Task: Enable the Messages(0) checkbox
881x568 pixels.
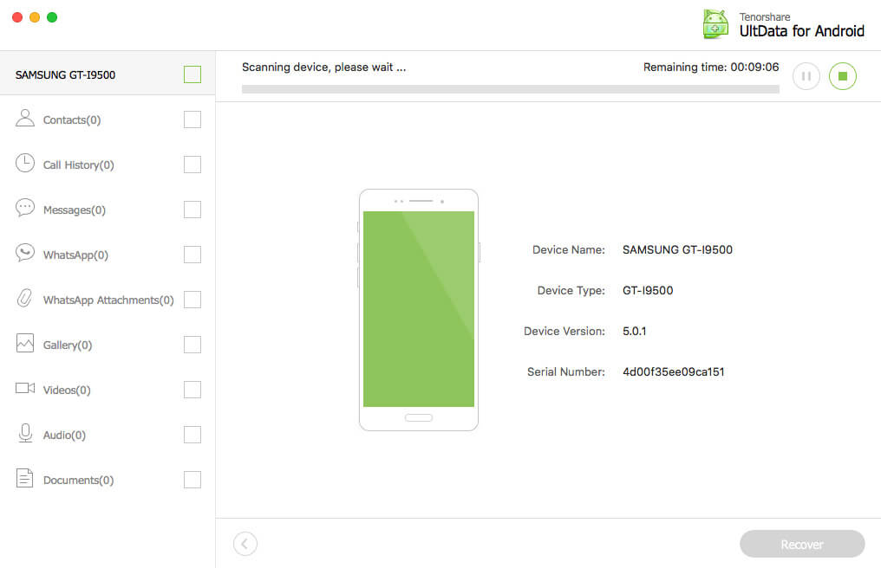Action: (193, 210)
